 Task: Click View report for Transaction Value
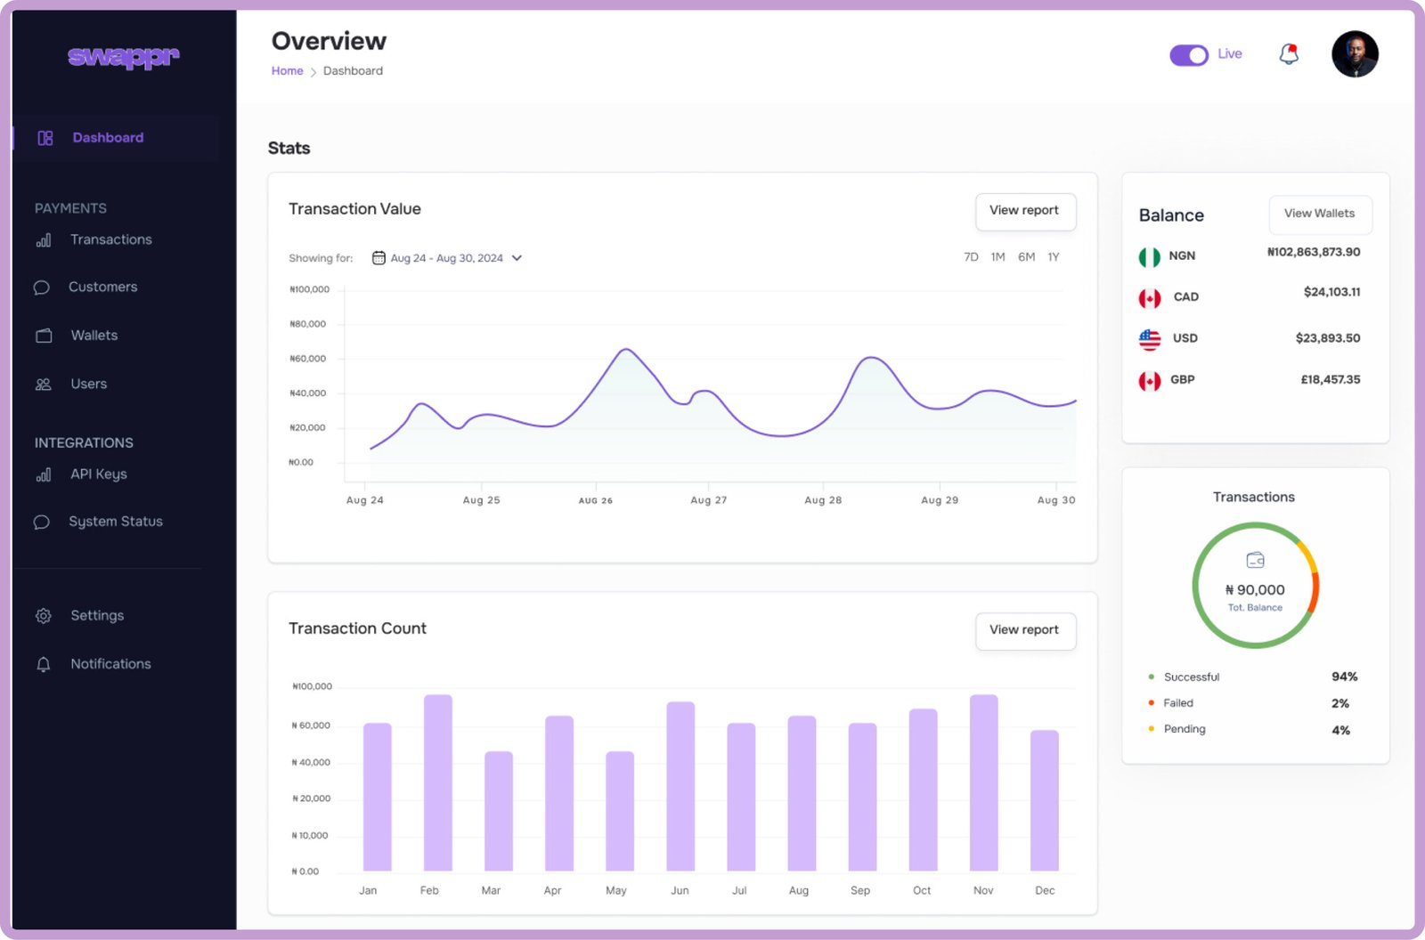click(1024, 211)
